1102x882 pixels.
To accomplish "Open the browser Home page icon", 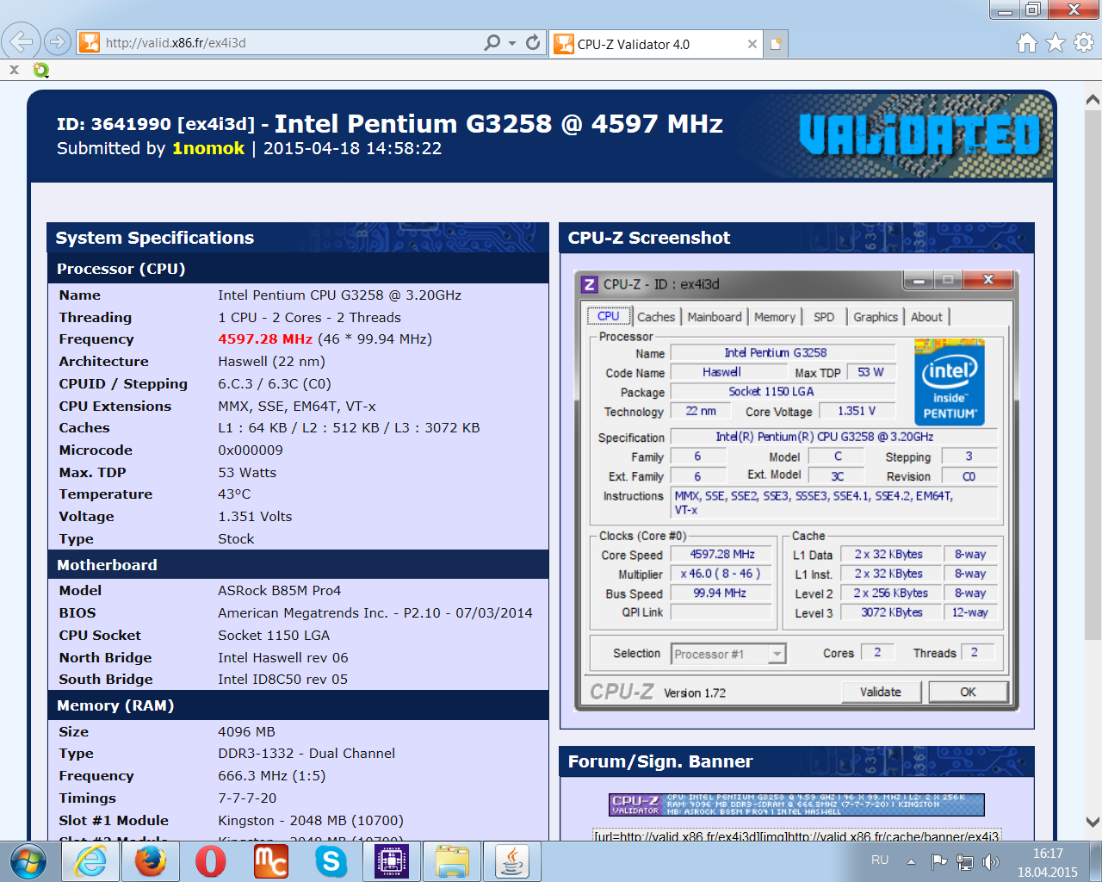I will (x=1026, y=43).
